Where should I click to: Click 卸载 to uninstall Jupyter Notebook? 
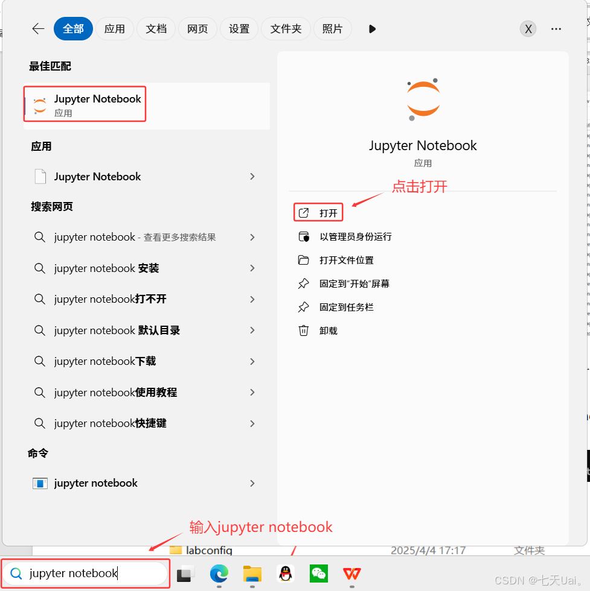click(x=318, y=330)
